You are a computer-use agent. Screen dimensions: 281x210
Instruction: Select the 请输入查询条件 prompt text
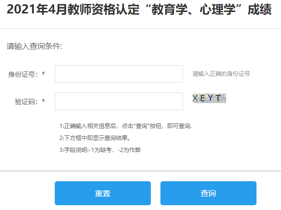tap(35, 46)
